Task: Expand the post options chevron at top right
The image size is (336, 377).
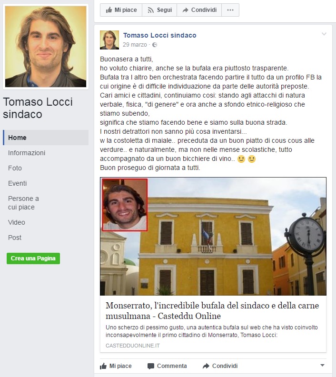Action: click(x=324, y=34)
